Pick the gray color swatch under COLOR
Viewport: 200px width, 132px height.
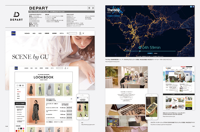(x=19, y=128)
